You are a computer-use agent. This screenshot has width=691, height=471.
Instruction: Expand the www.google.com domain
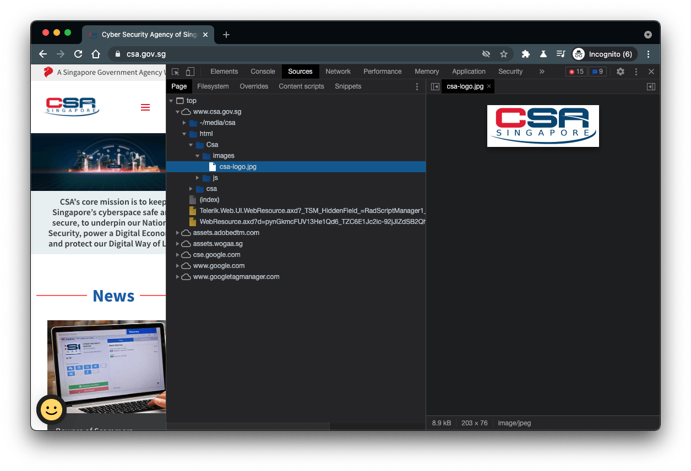pos(178,266)
